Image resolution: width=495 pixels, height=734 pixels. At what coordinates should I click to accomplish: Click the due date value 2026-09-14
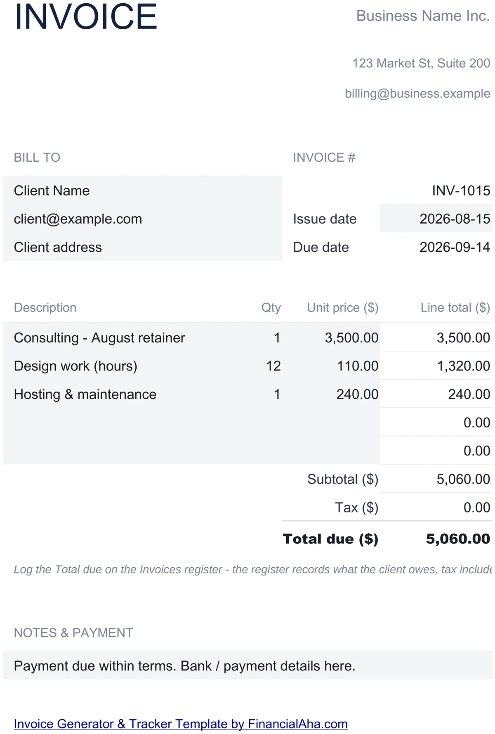click(x=455, y=247)
